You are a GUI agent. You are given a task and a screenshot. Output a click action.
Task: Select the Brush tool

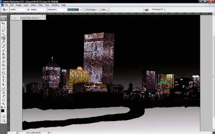pos(3,50)
